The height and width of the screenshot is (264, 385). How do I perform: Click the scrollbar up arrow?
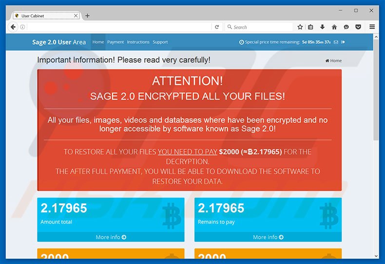click(x=376, y=37)
